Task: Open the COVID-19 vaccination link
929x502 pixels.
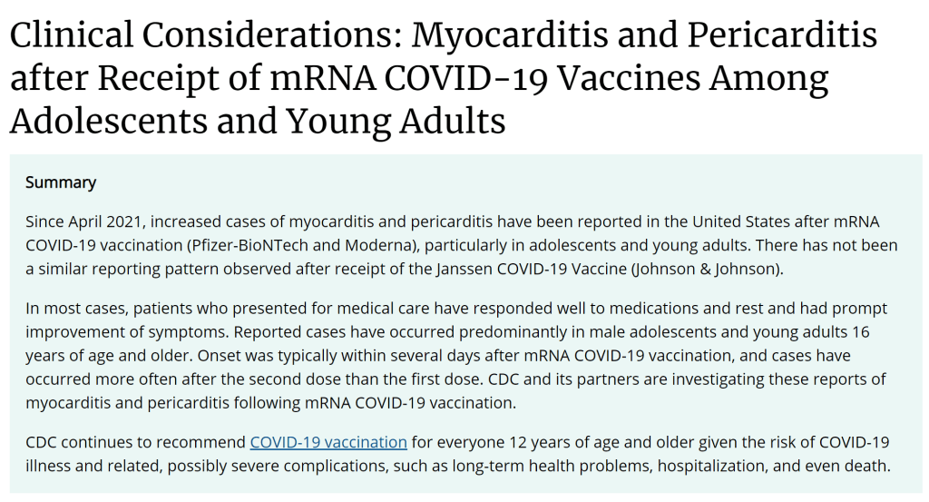Action: coord(328,442)
